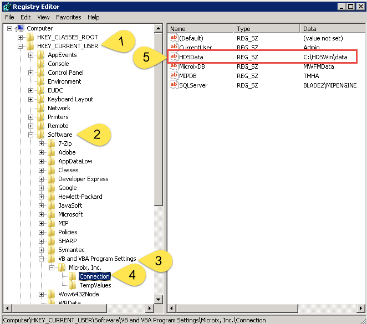367x324 pixels.
Task: Click the Registry Editor title bar icon
Action: (x=7, y=7)
